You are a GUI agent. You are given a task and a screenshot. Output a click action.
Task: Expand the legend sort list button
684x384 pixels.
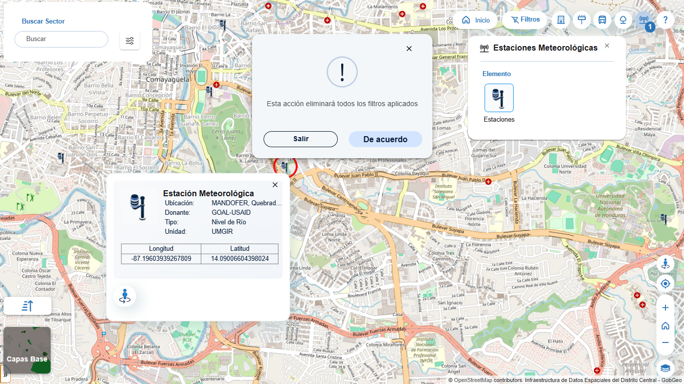point(28,306)
